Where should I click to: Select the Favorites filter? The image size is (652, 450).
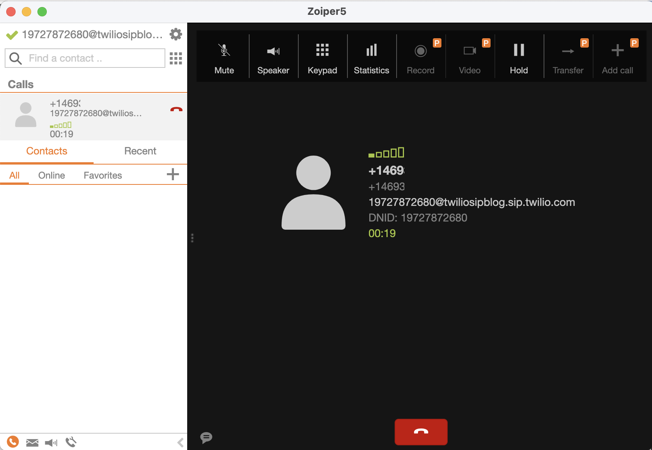103,175
